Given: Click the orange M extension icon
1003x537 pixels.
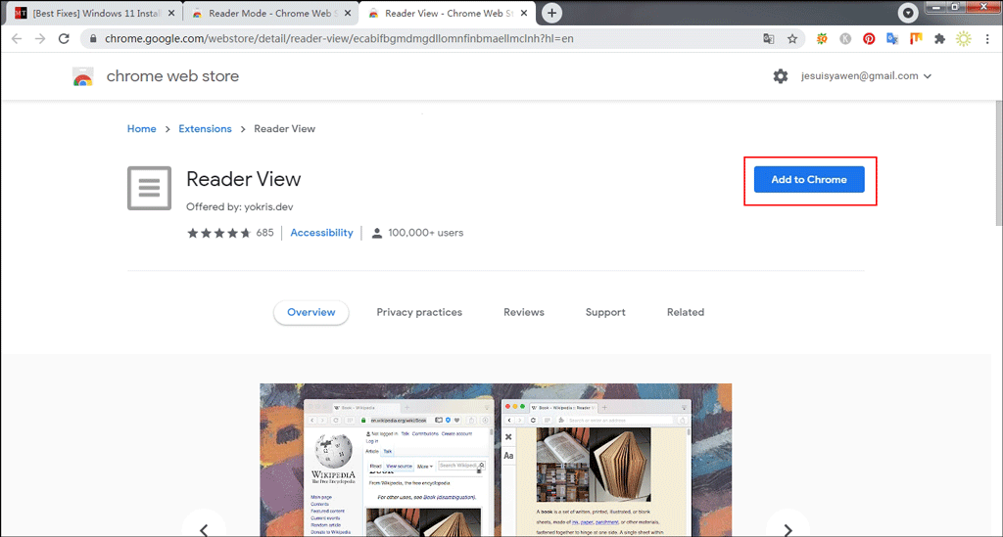Looking at the screenshot, I should click(916, 39).
